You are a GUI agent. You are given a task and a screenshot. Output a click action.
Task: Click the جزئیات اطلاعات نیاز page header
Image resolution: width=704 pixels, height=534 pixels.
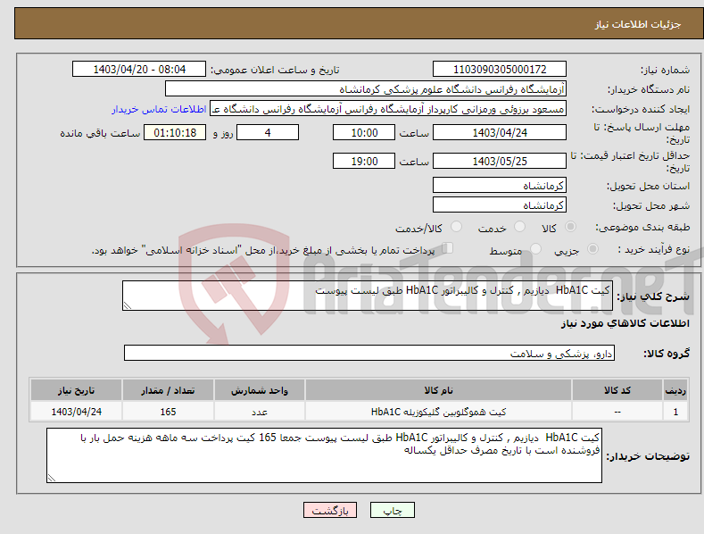638,24
